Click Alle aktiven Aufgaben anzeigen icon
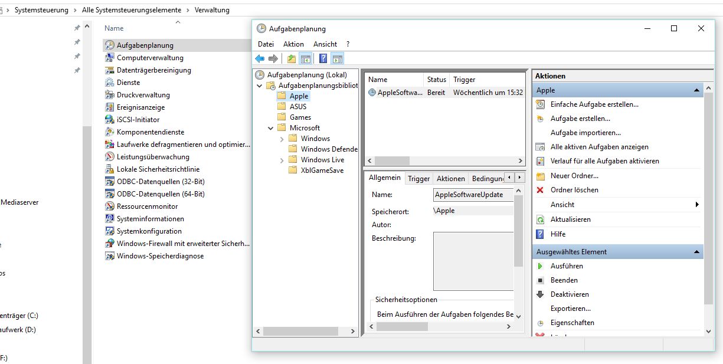Viewport: 723px width, 364px height. point(540,147)
